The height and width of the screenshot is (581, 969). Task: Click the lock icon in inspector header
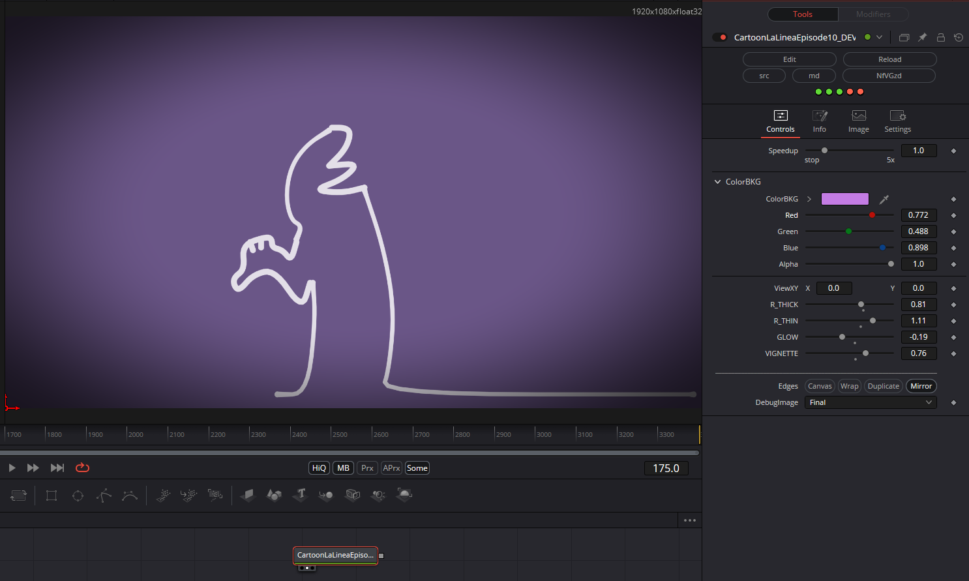pos(940,37)
